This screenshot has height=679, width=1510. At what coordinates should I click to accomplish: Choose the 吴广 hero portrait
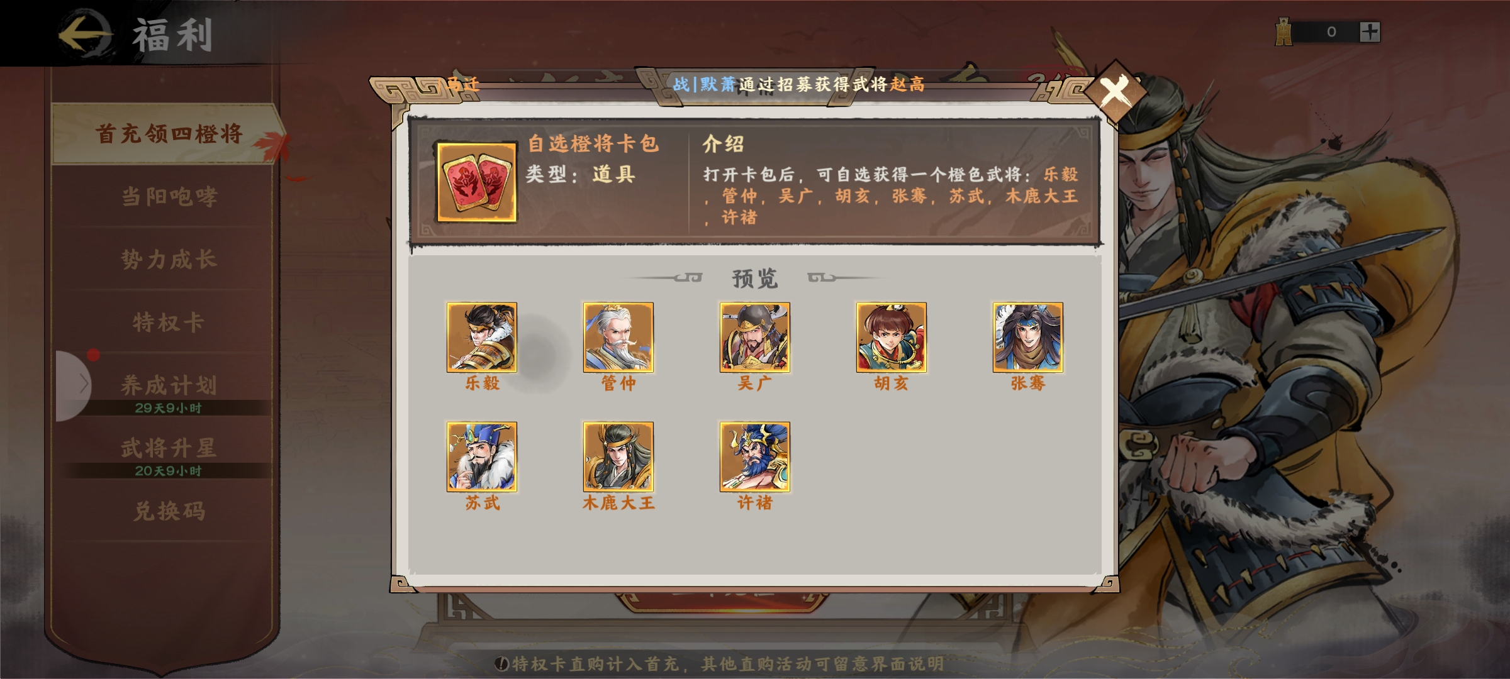tap(755, 338)
